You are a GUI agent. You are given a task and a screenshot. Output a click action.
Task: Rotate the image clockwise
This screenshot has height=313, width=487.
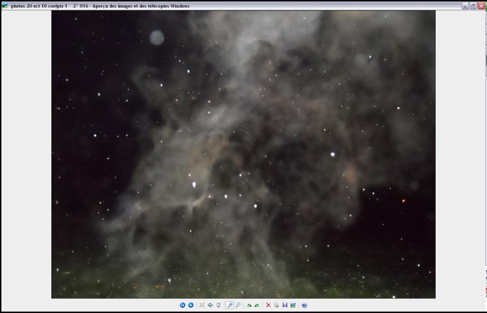249,305
